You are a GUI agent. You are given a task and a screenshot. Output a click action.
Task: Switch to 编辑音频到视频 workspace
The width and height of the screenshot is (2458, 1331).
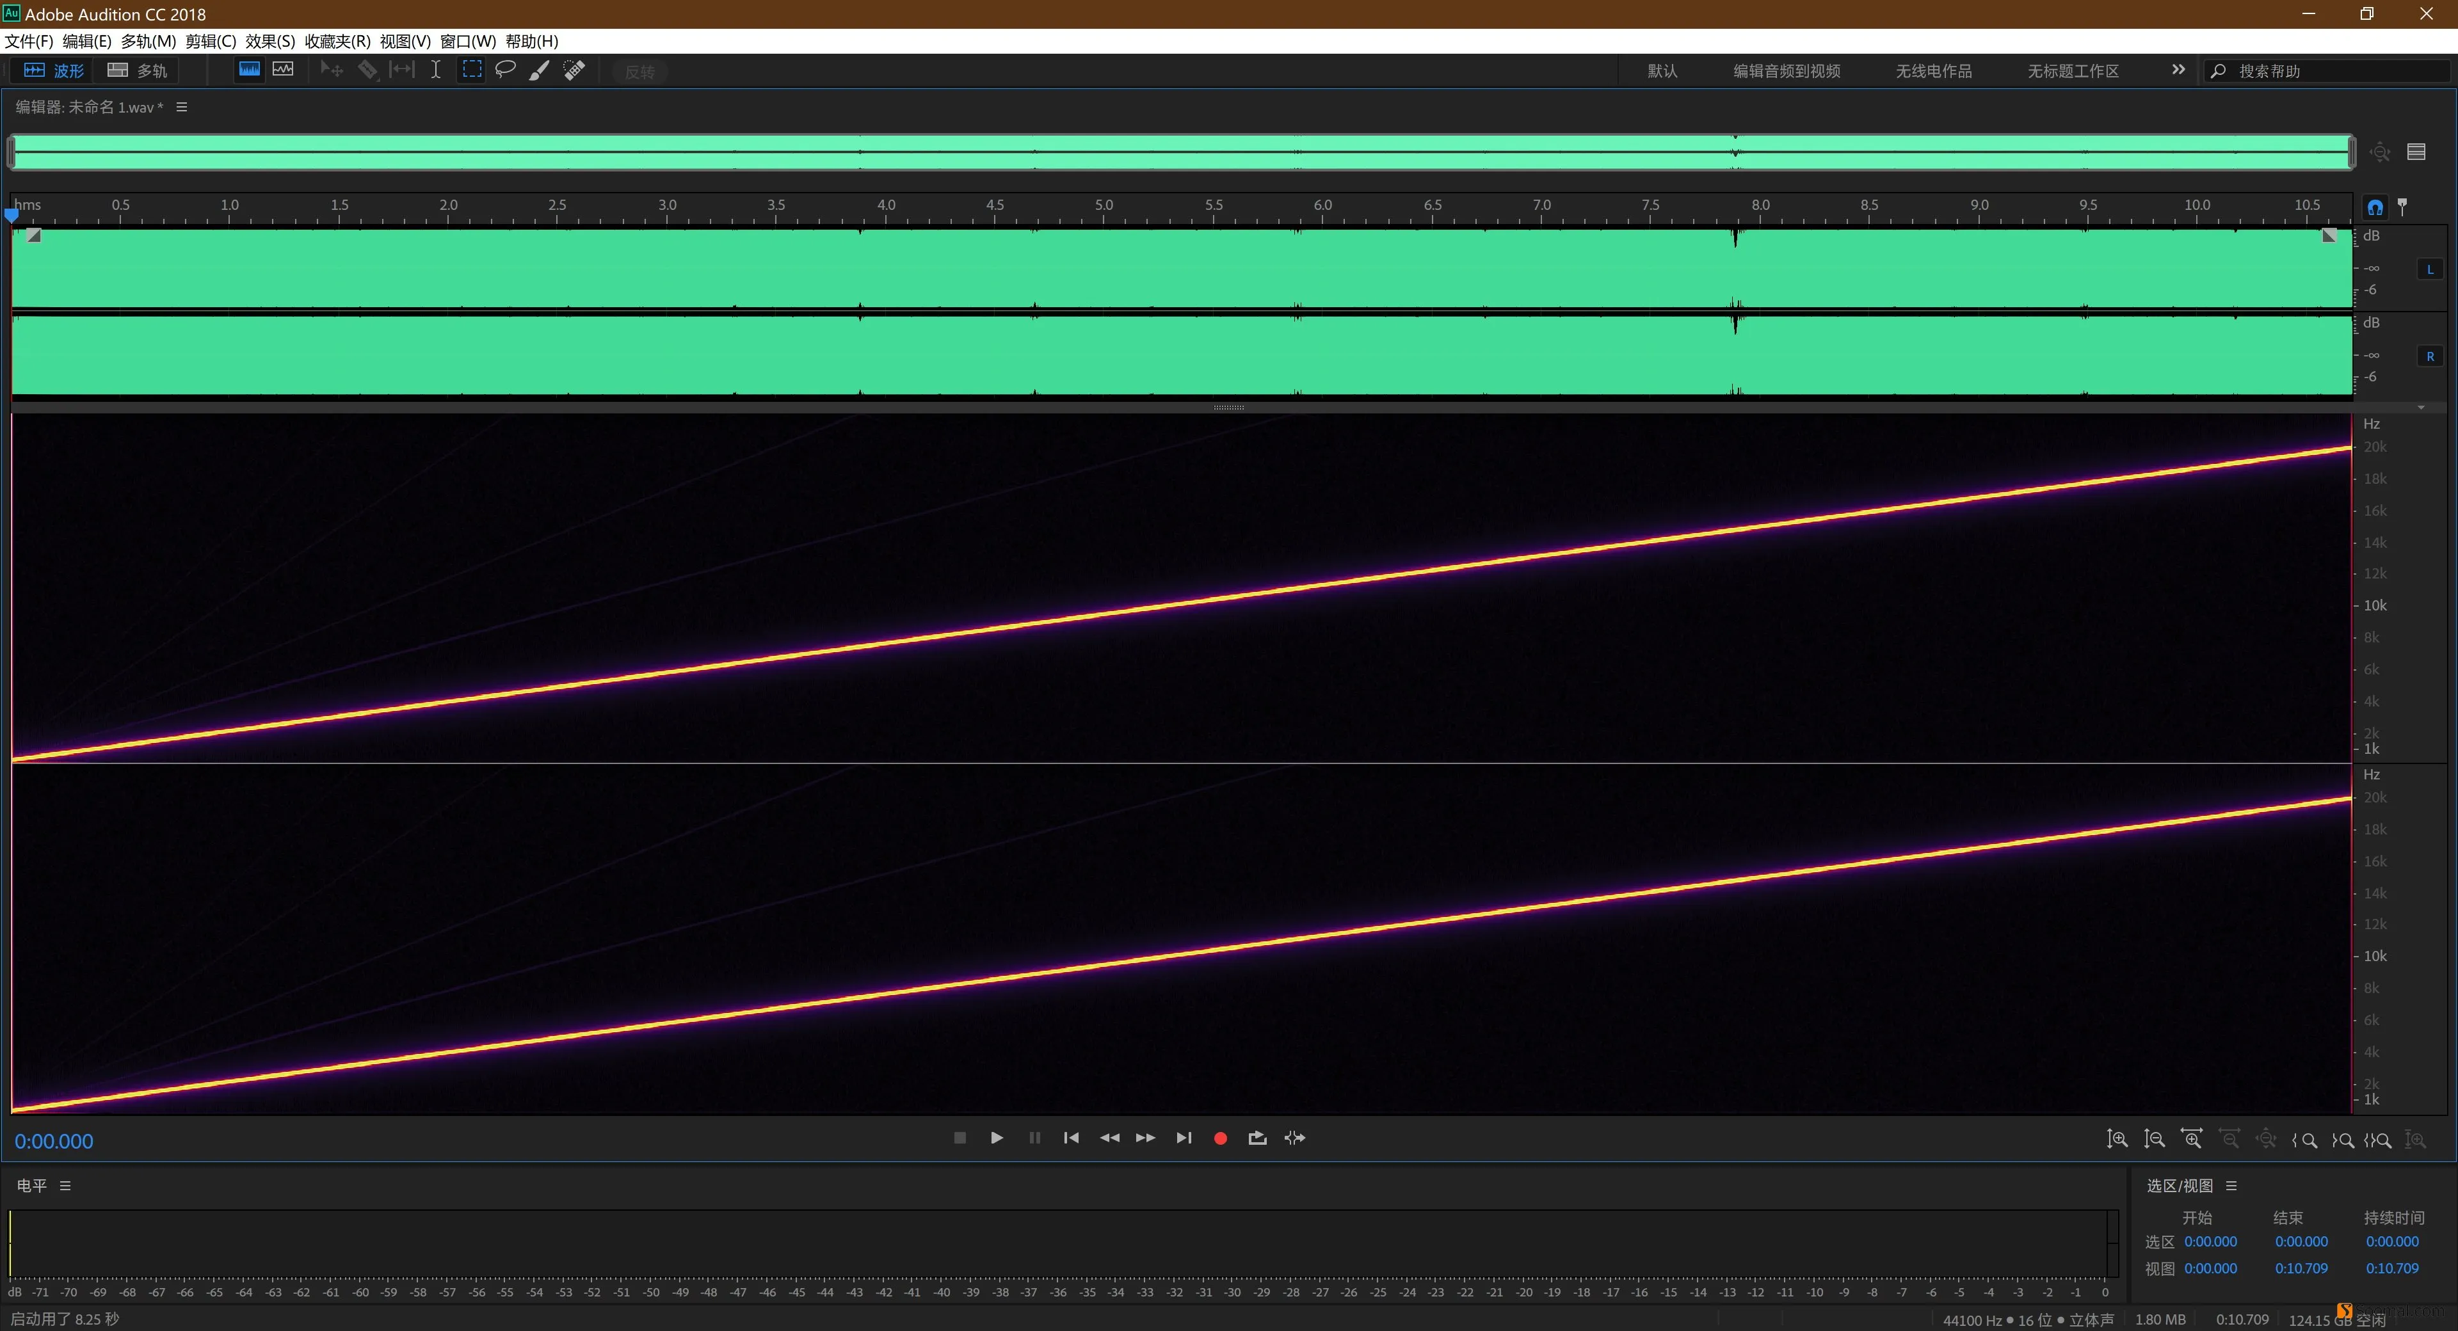point(1787,70)
